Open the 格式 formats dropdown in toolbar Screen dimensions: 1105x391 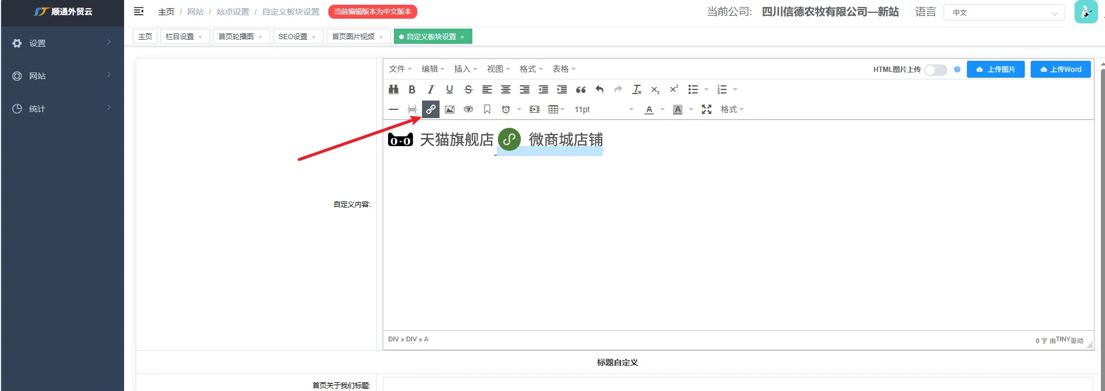click(732, 109)
